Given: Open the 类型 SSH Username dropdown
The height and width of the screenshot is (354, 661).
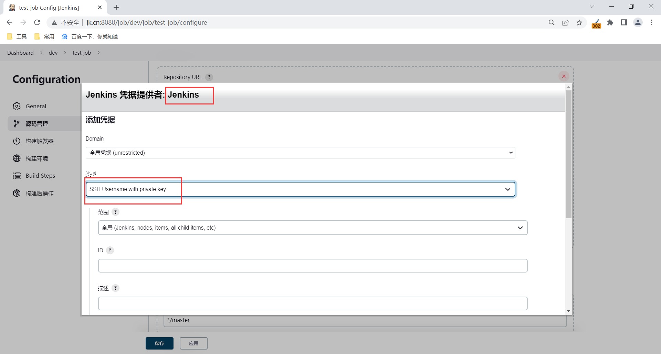Looking at the screenshot, I should (x=300, y=189).
